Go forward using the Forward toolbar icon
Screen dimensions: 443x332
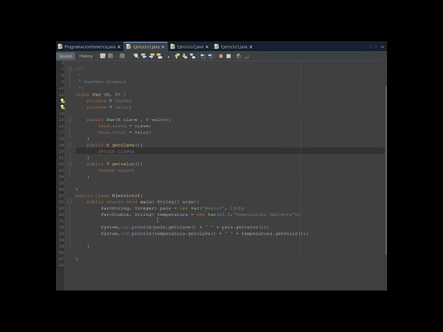[x=122, y=56]
